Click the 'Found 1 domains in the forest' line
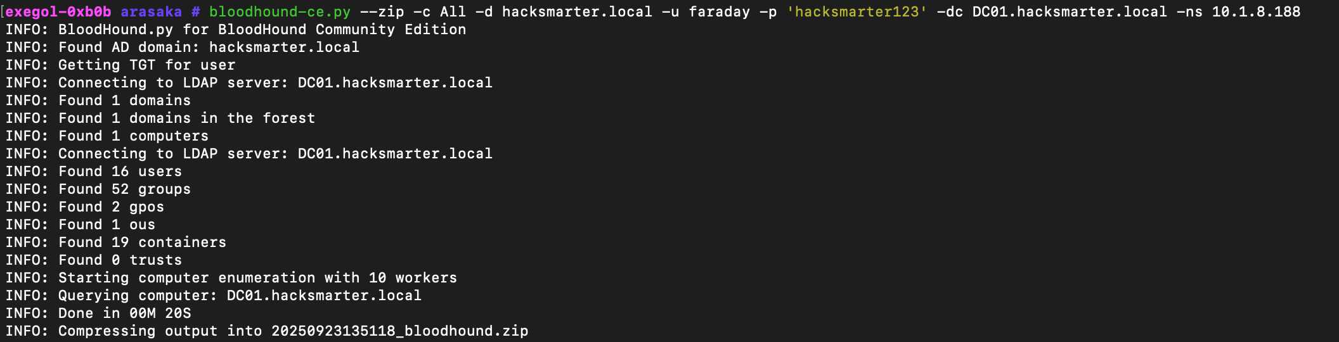The image size is (1339, 342). pyautogui.click(x=160, y=118)
